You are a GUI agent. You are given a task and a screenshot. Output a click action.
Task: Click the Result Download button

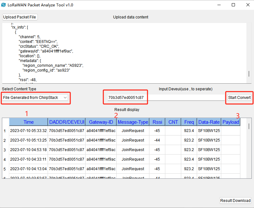235,201
